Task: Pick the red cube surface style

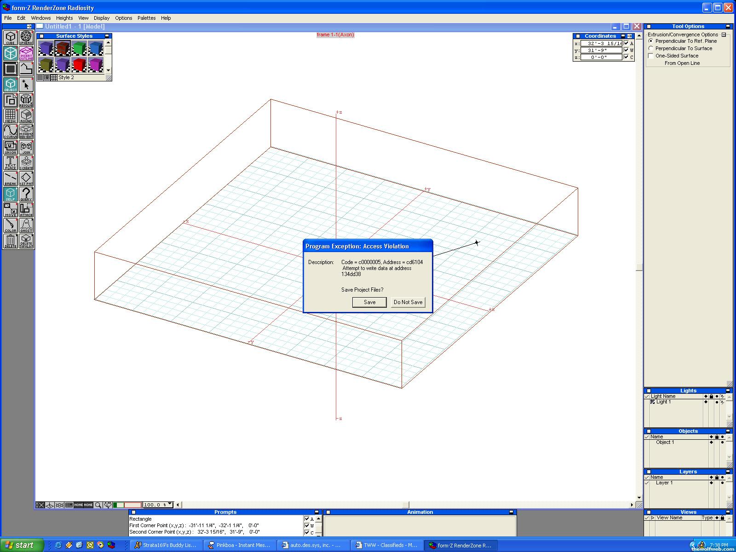Action: (79, 65)
